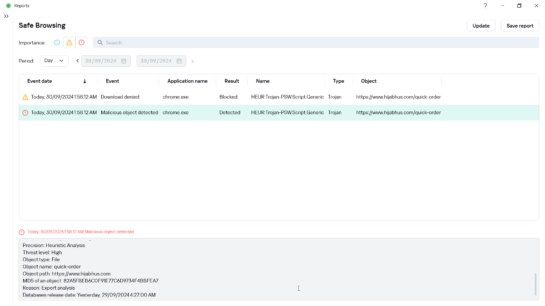Expand the sidebar with double chevron icon
Screen dimensions: 545x306
6,16
